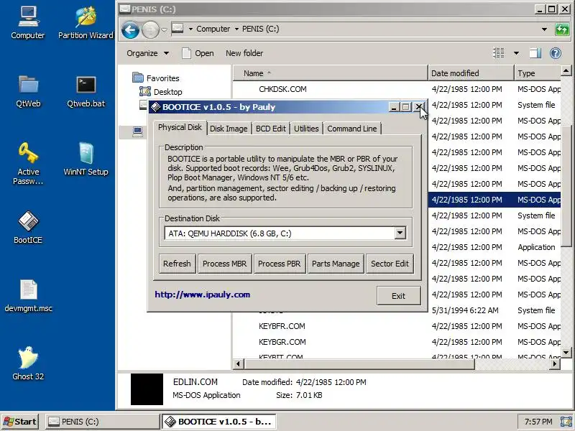Select the KEYBFR.COM file
575x431 pixels.
point(282,326)
